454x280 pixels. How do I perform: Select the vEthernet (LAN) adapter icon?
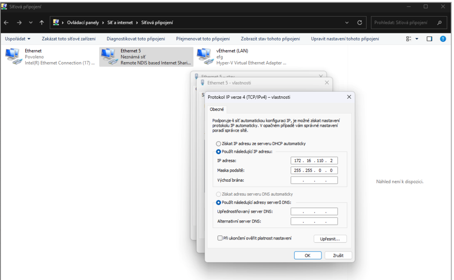click(x=204, y=57)
